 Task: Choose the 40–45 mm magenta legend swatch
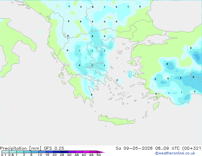pyautogui.click(x=86, y=152)
